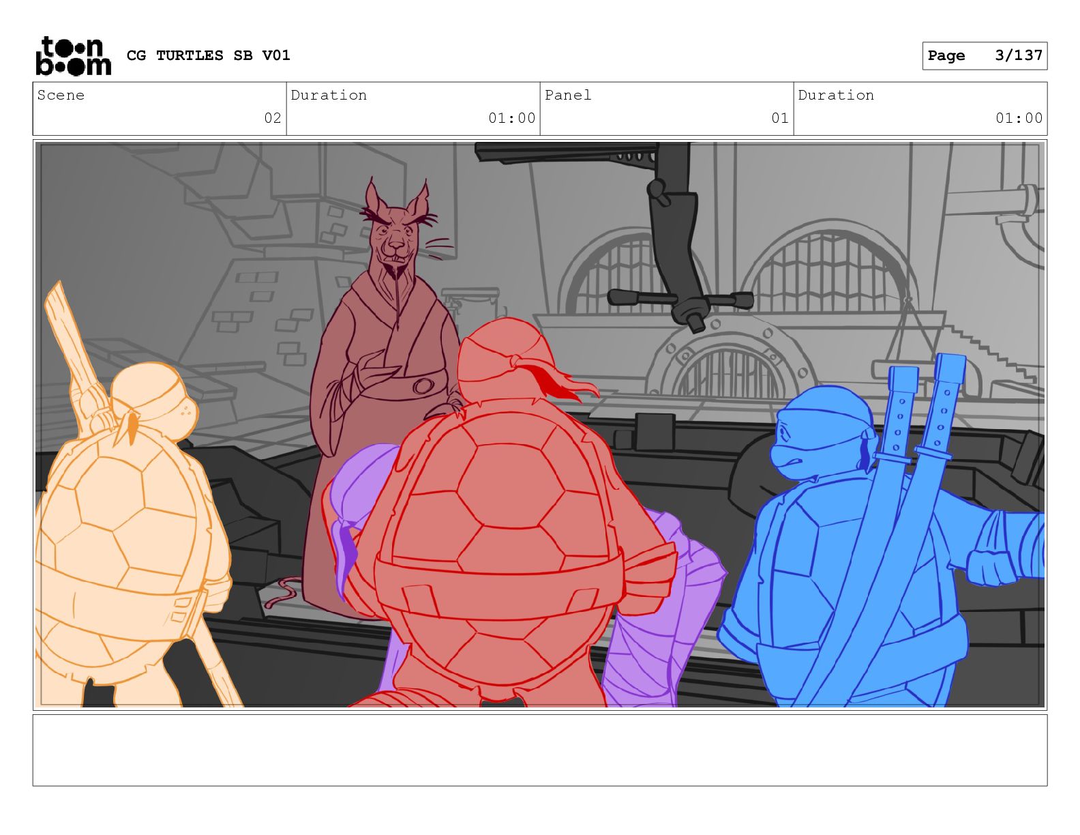Image resolution: width=1080 pixels, height=835 pixels.
Task: Click the empty notes box below the panel
Action: click(x=540, y=750)
